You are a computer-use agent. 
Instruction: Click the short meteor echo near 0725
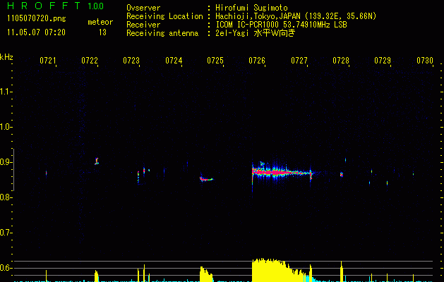pos(206,179)
